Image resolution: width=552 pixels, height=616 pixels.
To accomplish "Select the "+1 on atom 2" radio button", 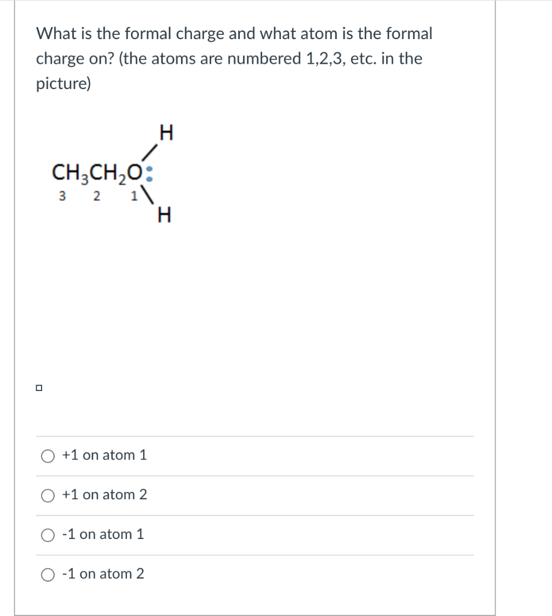I will pos(47,495).
